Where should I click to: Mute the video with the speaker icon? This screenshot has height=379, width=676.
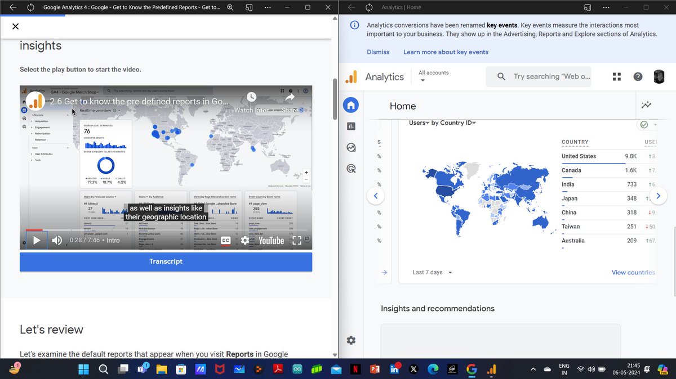(57, 240)
